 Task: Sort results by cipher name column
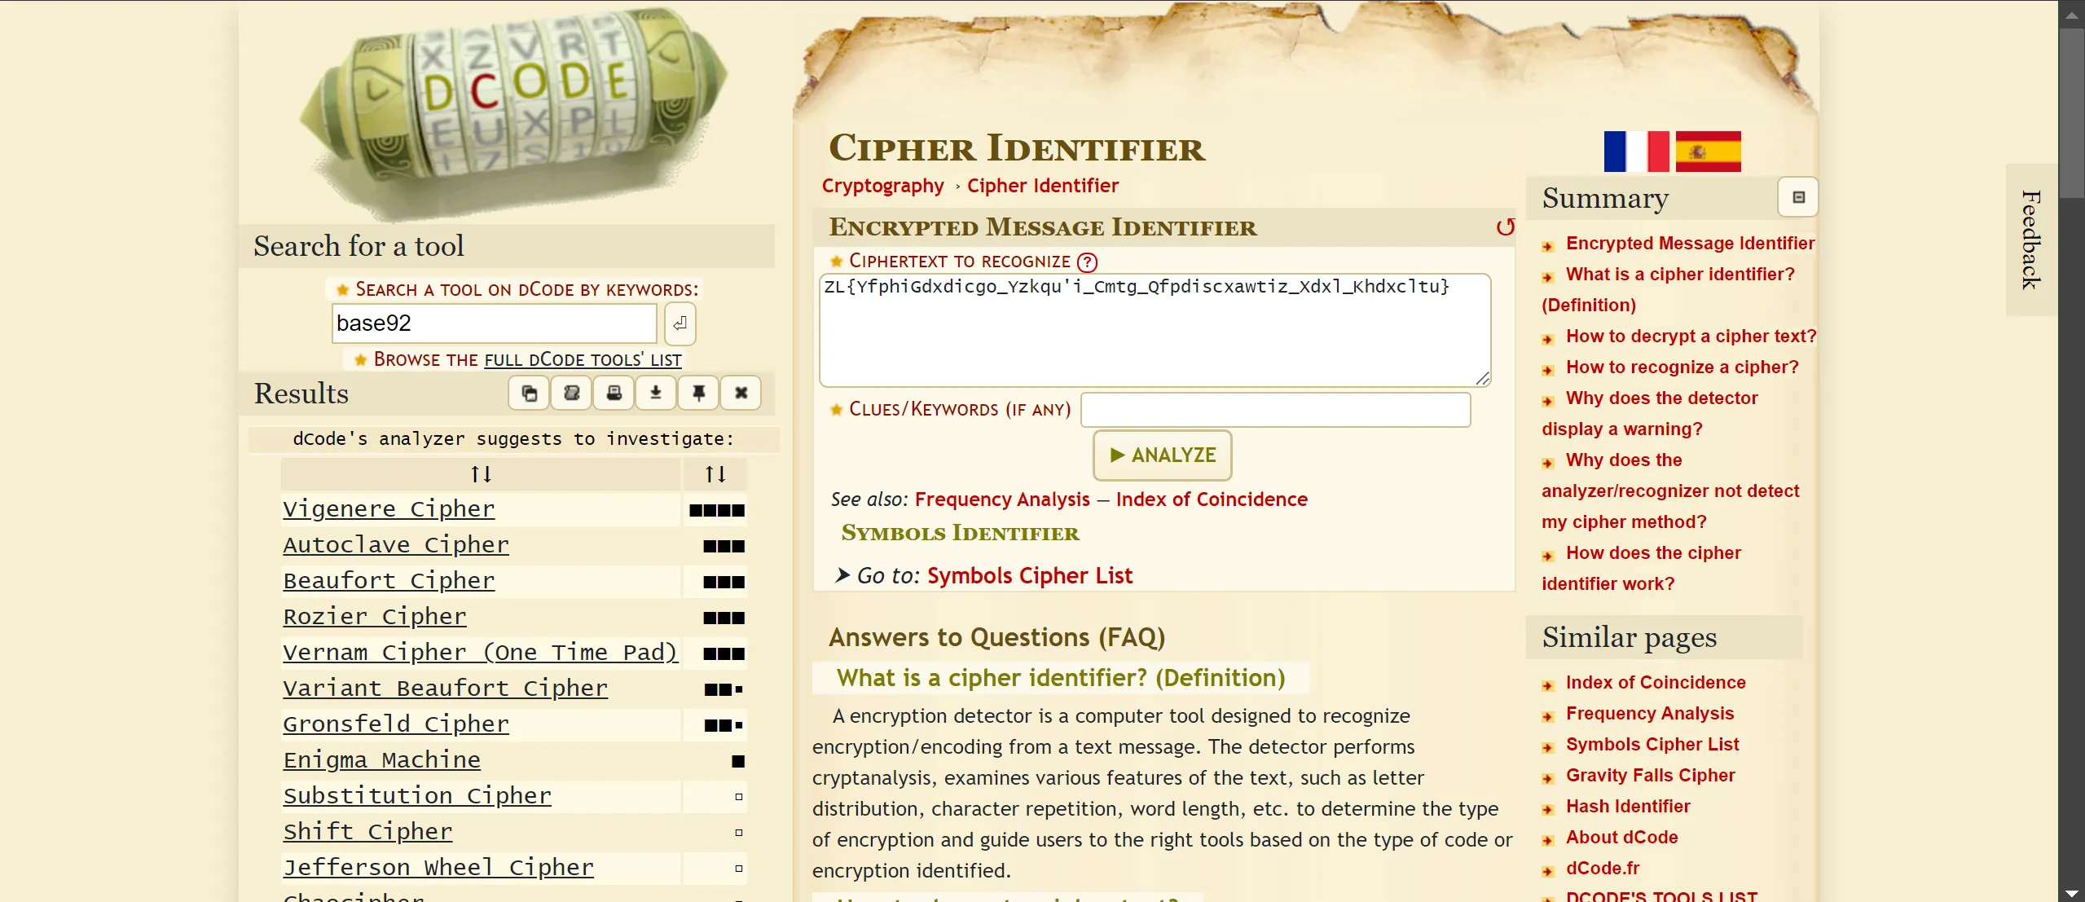tap(481, 474)
